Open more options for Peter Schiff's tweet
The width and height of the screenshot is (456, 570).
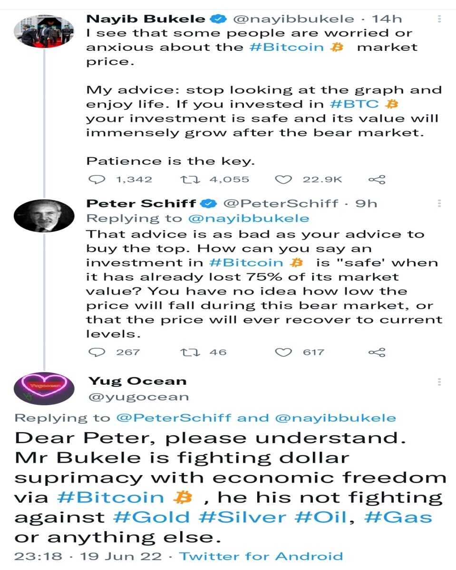tap(439, 203)
